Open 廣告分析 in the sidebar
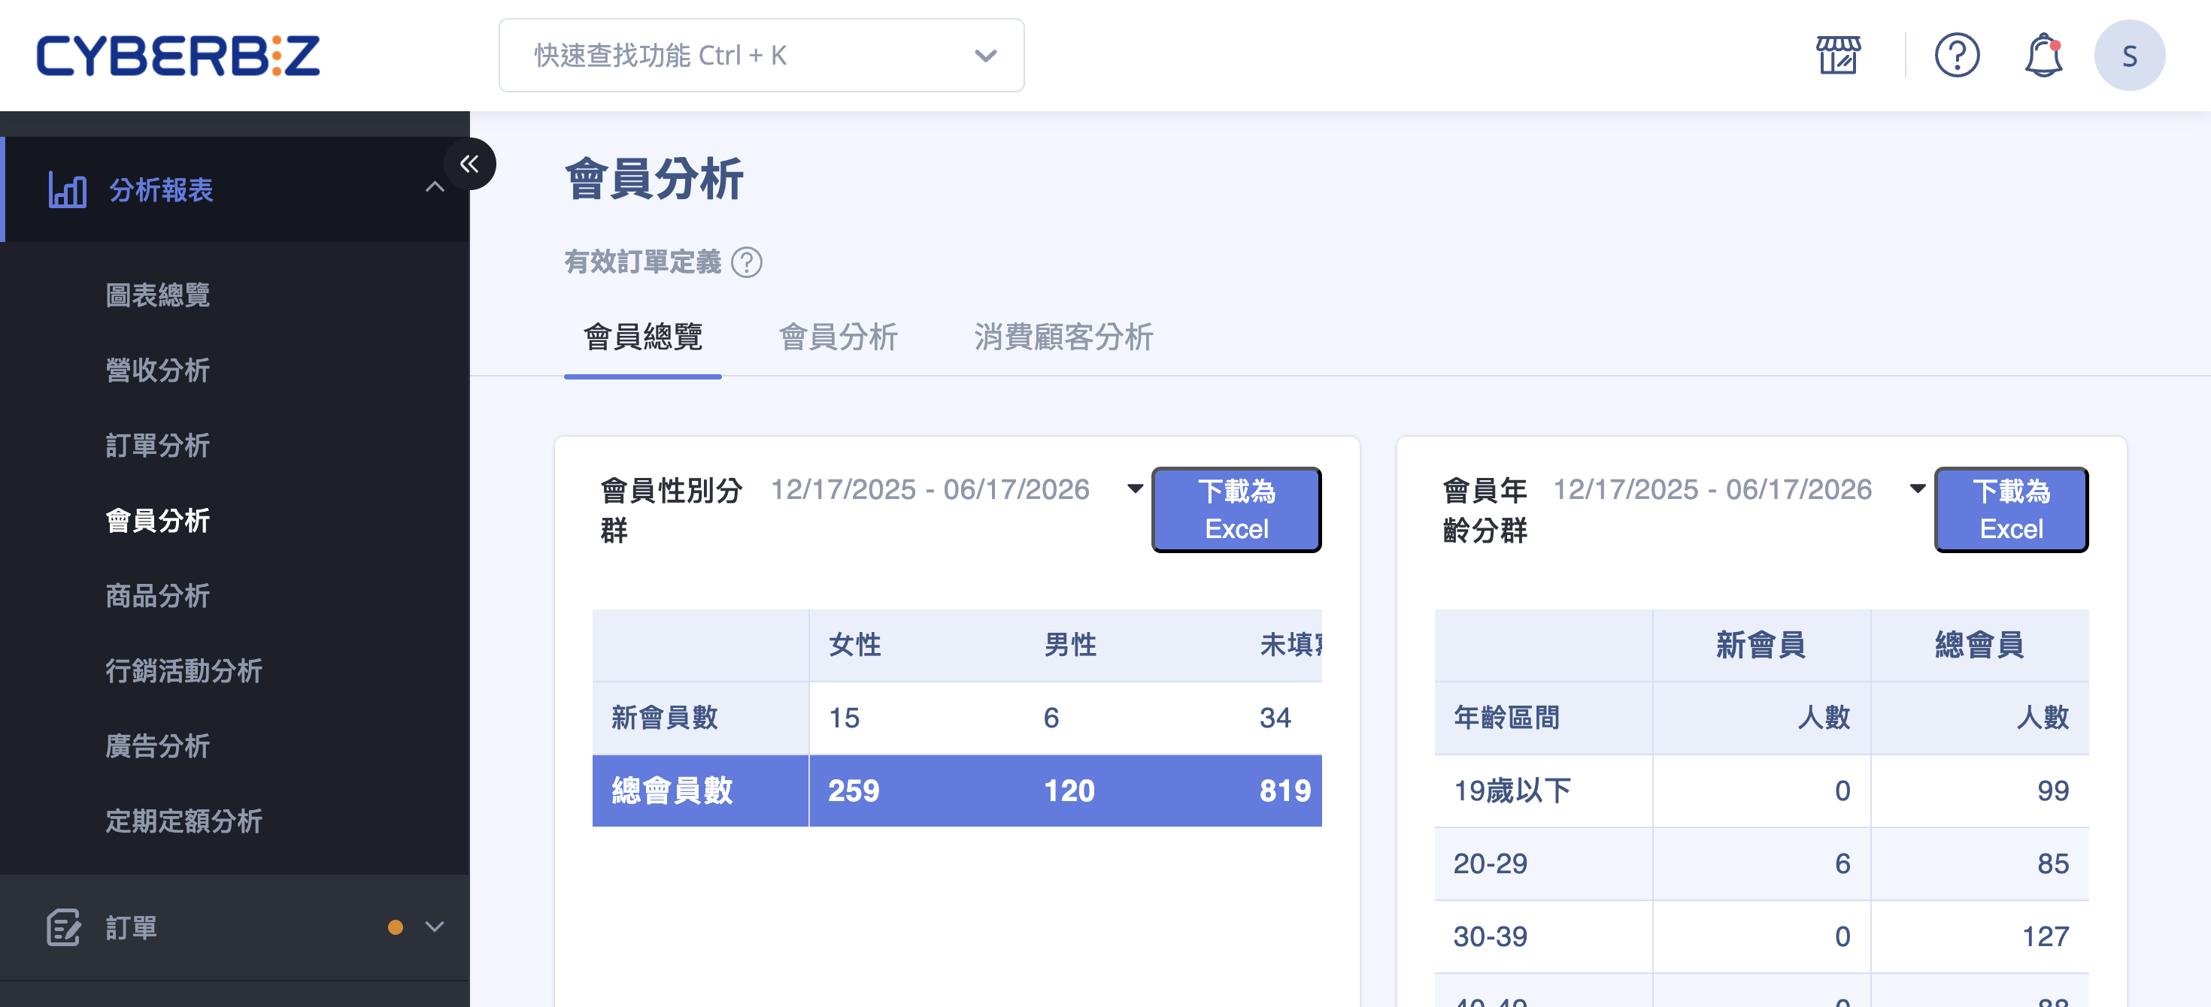The width and height of the screenshot is (2211, 1007). [x=158, y=745]
